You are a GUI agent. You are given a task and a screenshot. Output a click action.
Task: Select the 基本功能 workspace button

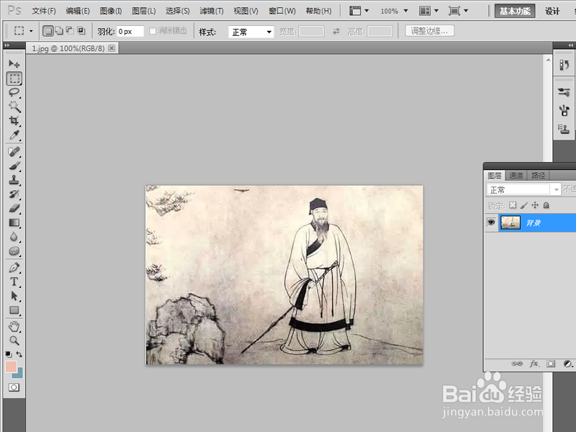[x=515, y=11]
